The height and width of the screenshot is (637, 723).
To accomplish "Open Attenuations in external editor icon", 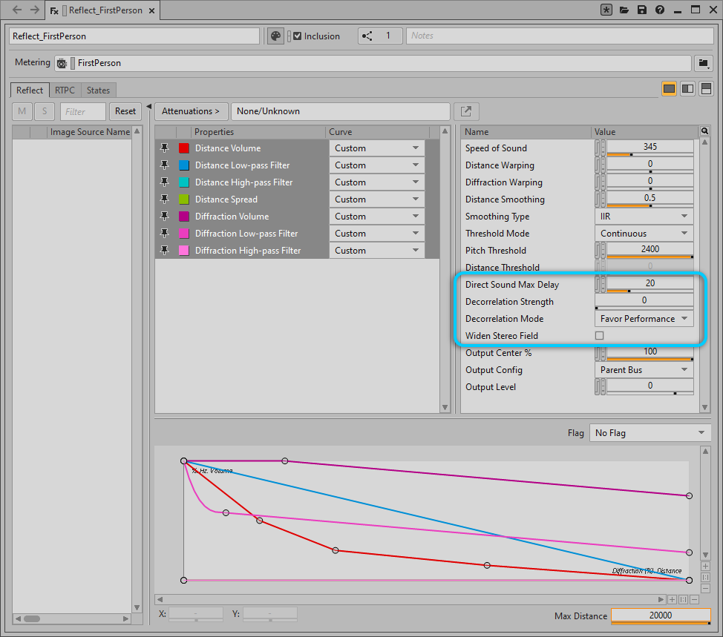I will [466, 111].
